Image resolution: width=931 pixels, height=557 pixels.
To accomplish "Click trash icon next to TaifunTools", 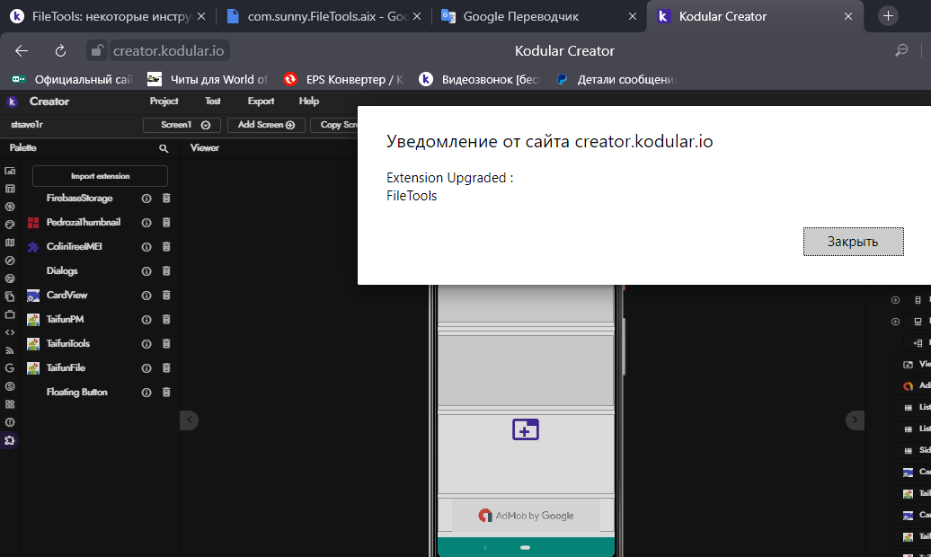I will (166, 343).
